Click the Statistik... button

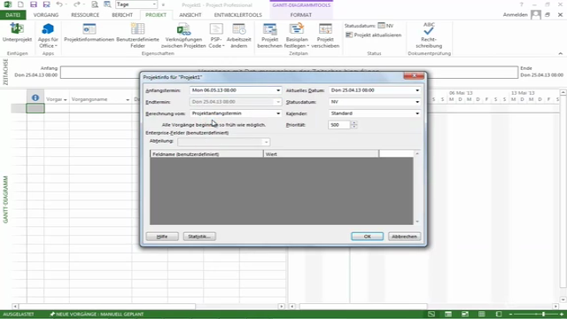click(199, 237)
